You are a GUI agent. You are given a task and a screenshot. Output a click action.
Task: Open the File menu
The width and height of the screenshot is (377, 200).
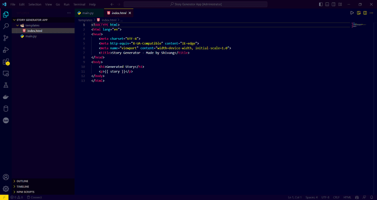pyautogui.click(x=13, y=4)
